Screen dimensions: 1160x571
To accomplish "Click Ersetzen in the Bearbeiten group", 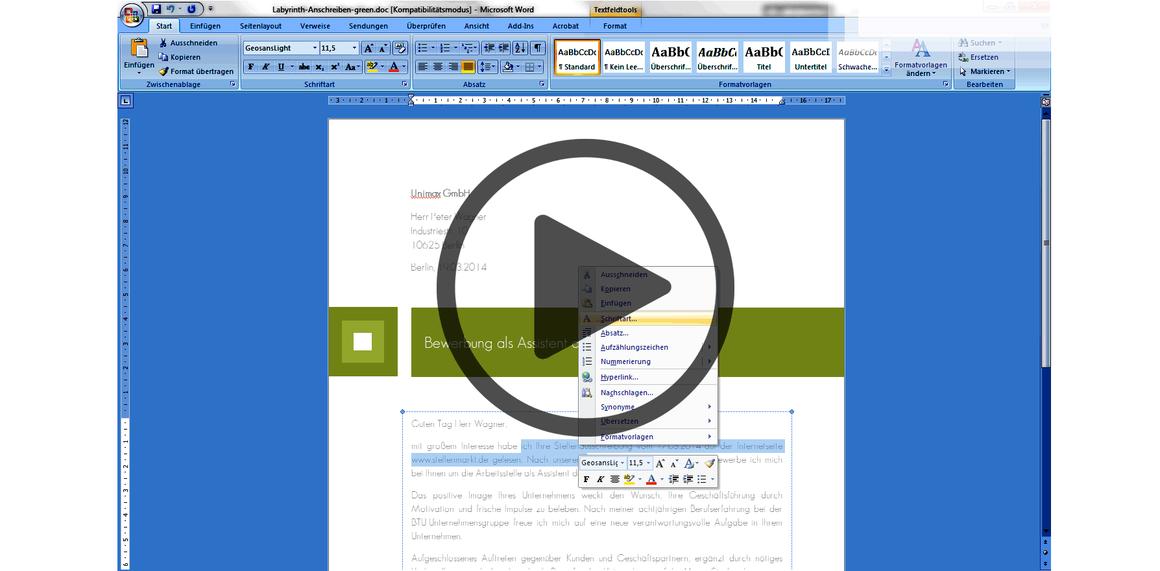I will pos(984,57).
